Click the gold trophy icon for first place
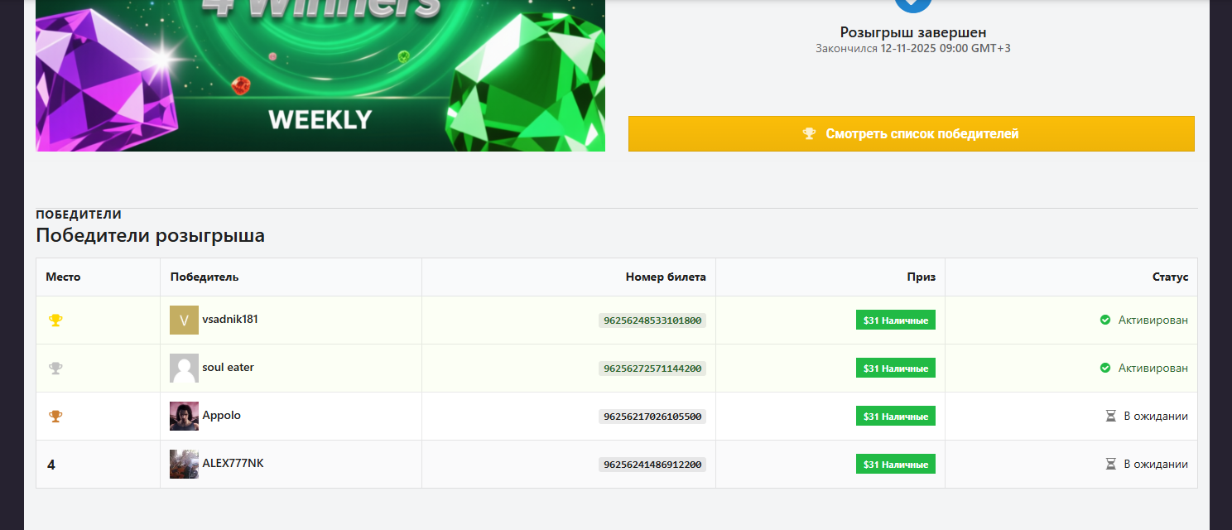The image size is (1232, 530). tap(55, 320)
